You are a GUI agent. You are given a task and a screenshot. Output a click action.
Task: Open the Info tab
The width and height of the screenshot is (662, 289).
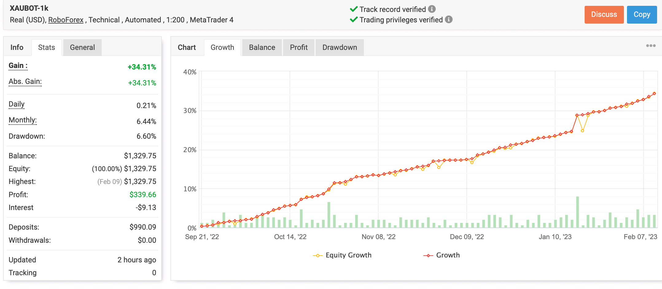click(17, 47)
